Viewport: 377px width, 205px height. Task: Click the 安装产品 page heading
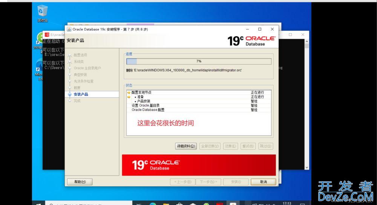(x=75, y=40)
